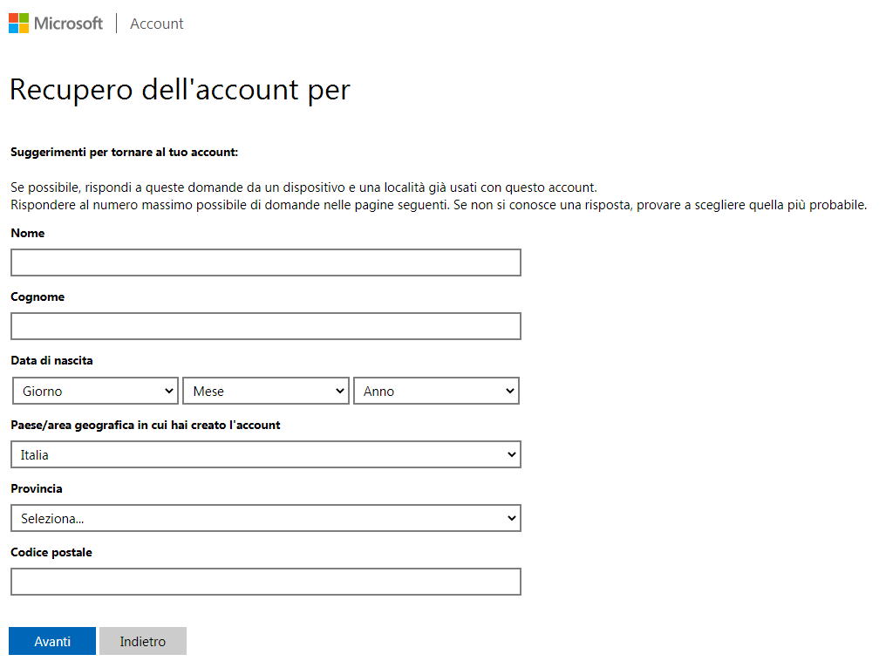Click the Microsoft four-square logo
This screenshot has width=886, height=668.
click(x=18, y=24)
